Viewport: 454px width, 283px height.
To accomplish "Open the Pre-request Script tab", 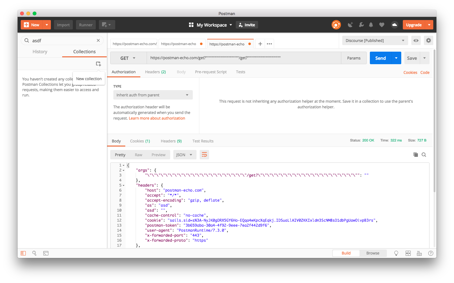I will click(211, 72).
